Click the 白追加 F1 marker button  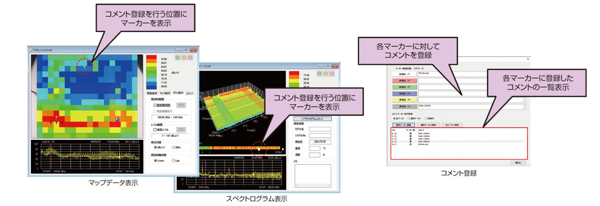pos(404,74)
